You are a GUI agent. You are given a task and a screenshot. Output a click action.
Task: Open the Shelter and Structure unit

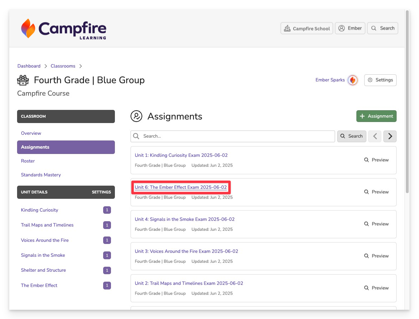click(x=43, y=270)
